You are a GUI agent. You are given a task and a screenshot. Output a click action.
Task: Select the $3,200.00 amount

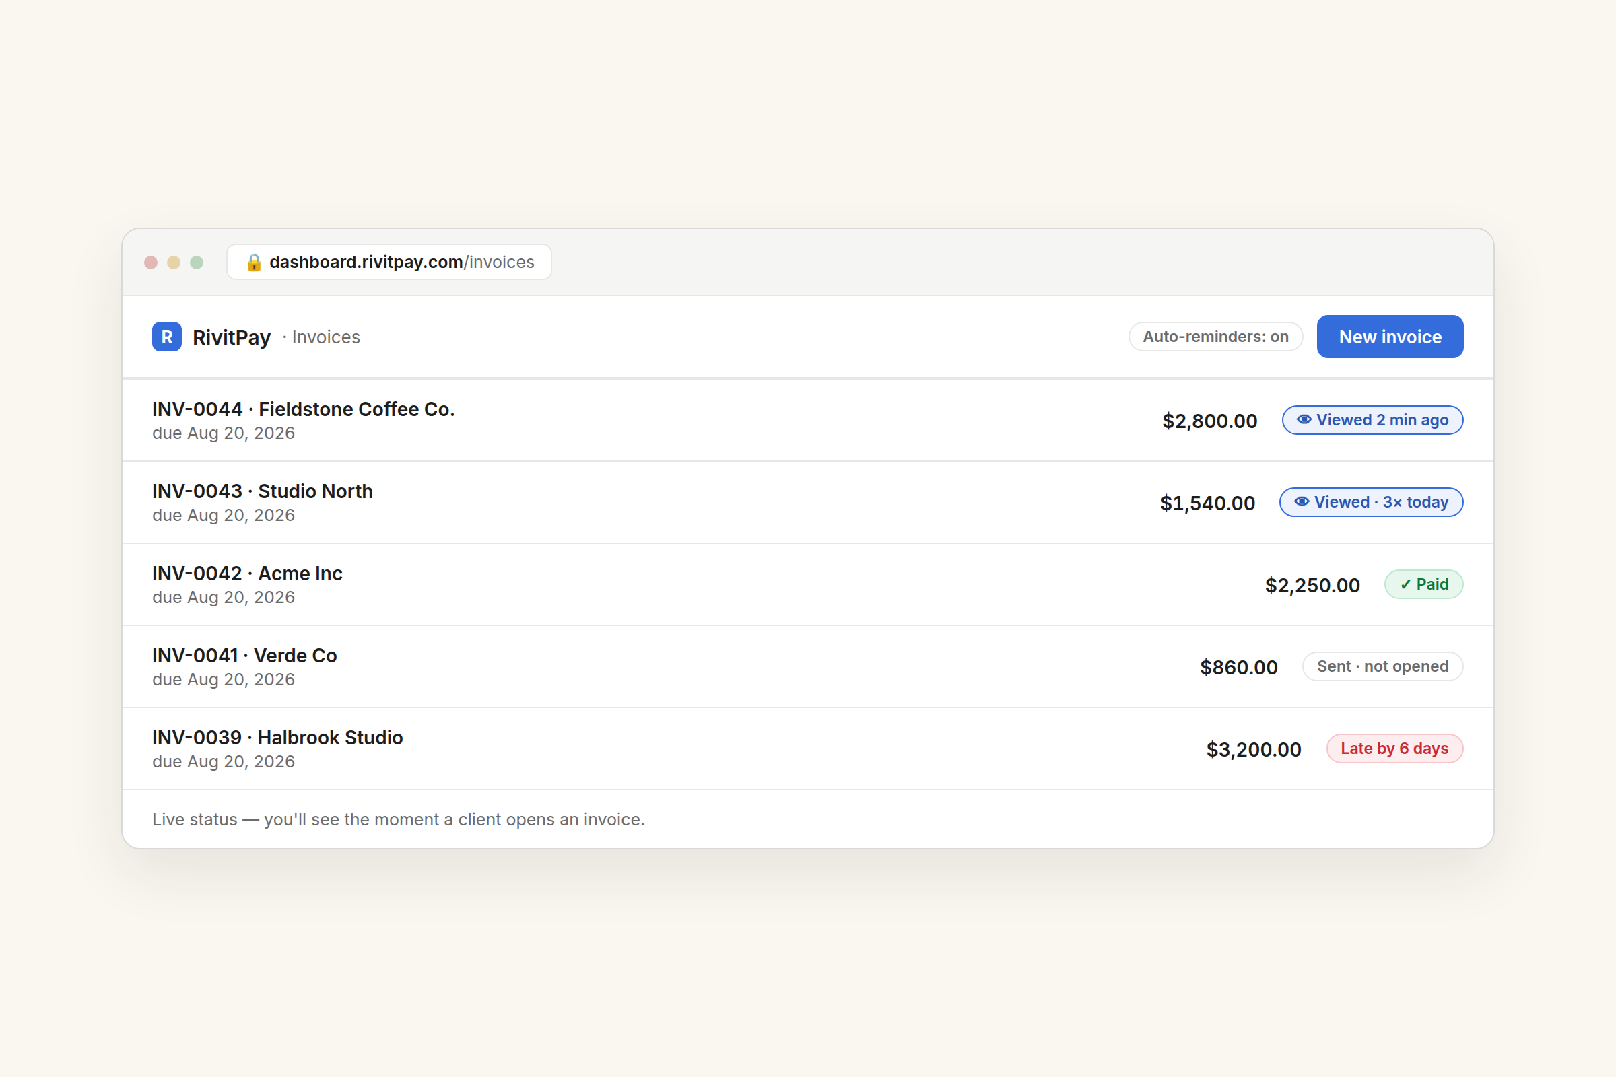point(1254,749)
